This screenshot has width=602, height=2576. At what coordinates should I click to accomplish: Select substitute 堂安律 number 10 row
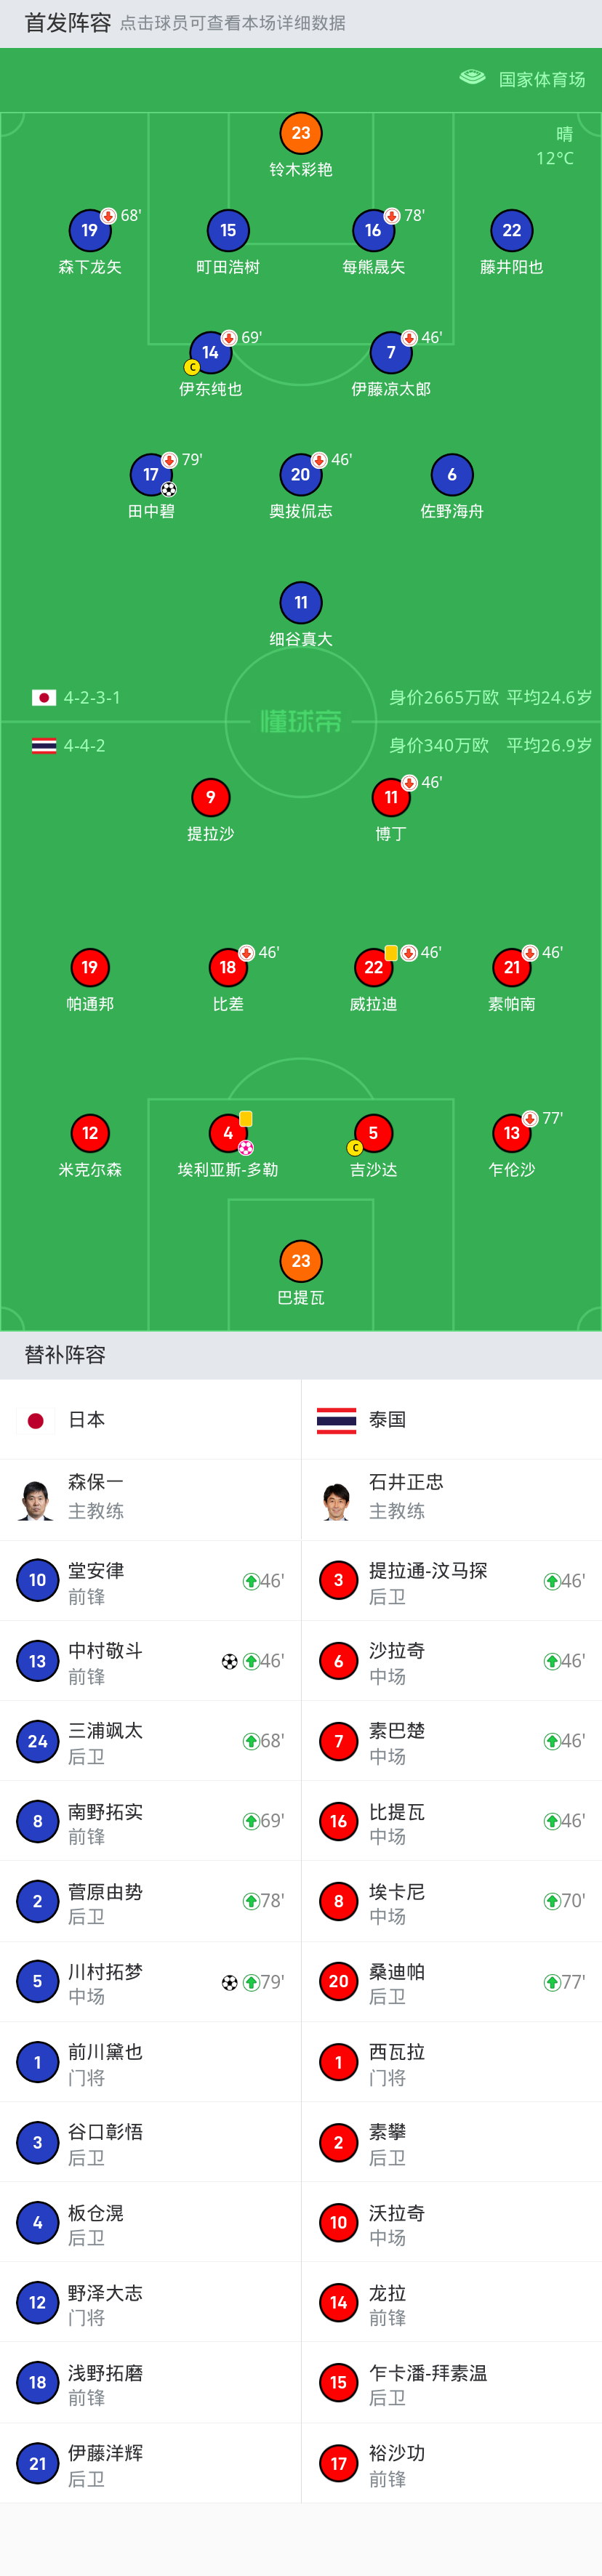150,1582
